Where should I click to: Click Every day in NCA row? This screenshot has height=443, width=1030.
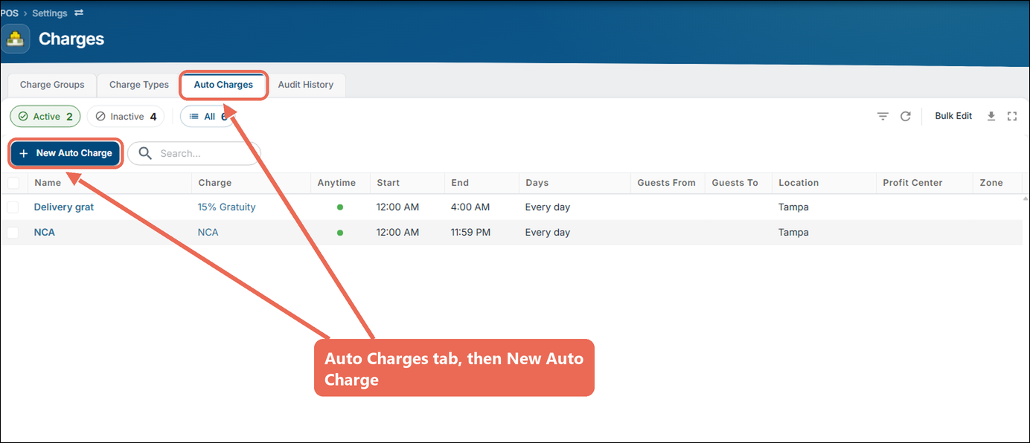[x=548, y=233]
